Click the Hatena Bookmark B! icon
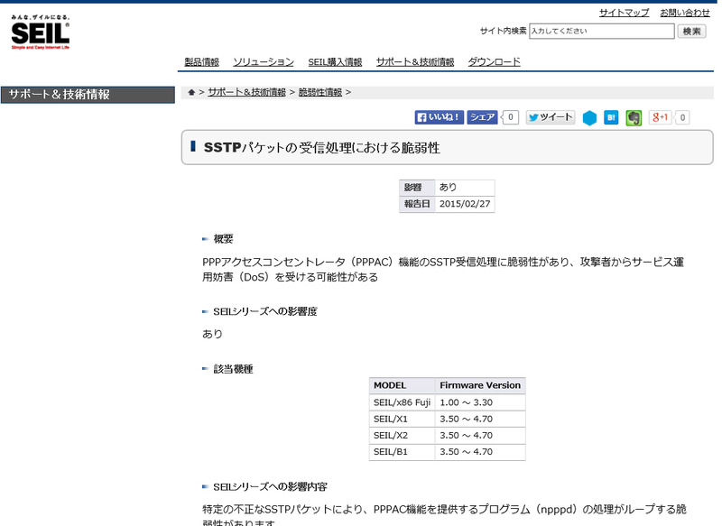 (x=611, y=117)
